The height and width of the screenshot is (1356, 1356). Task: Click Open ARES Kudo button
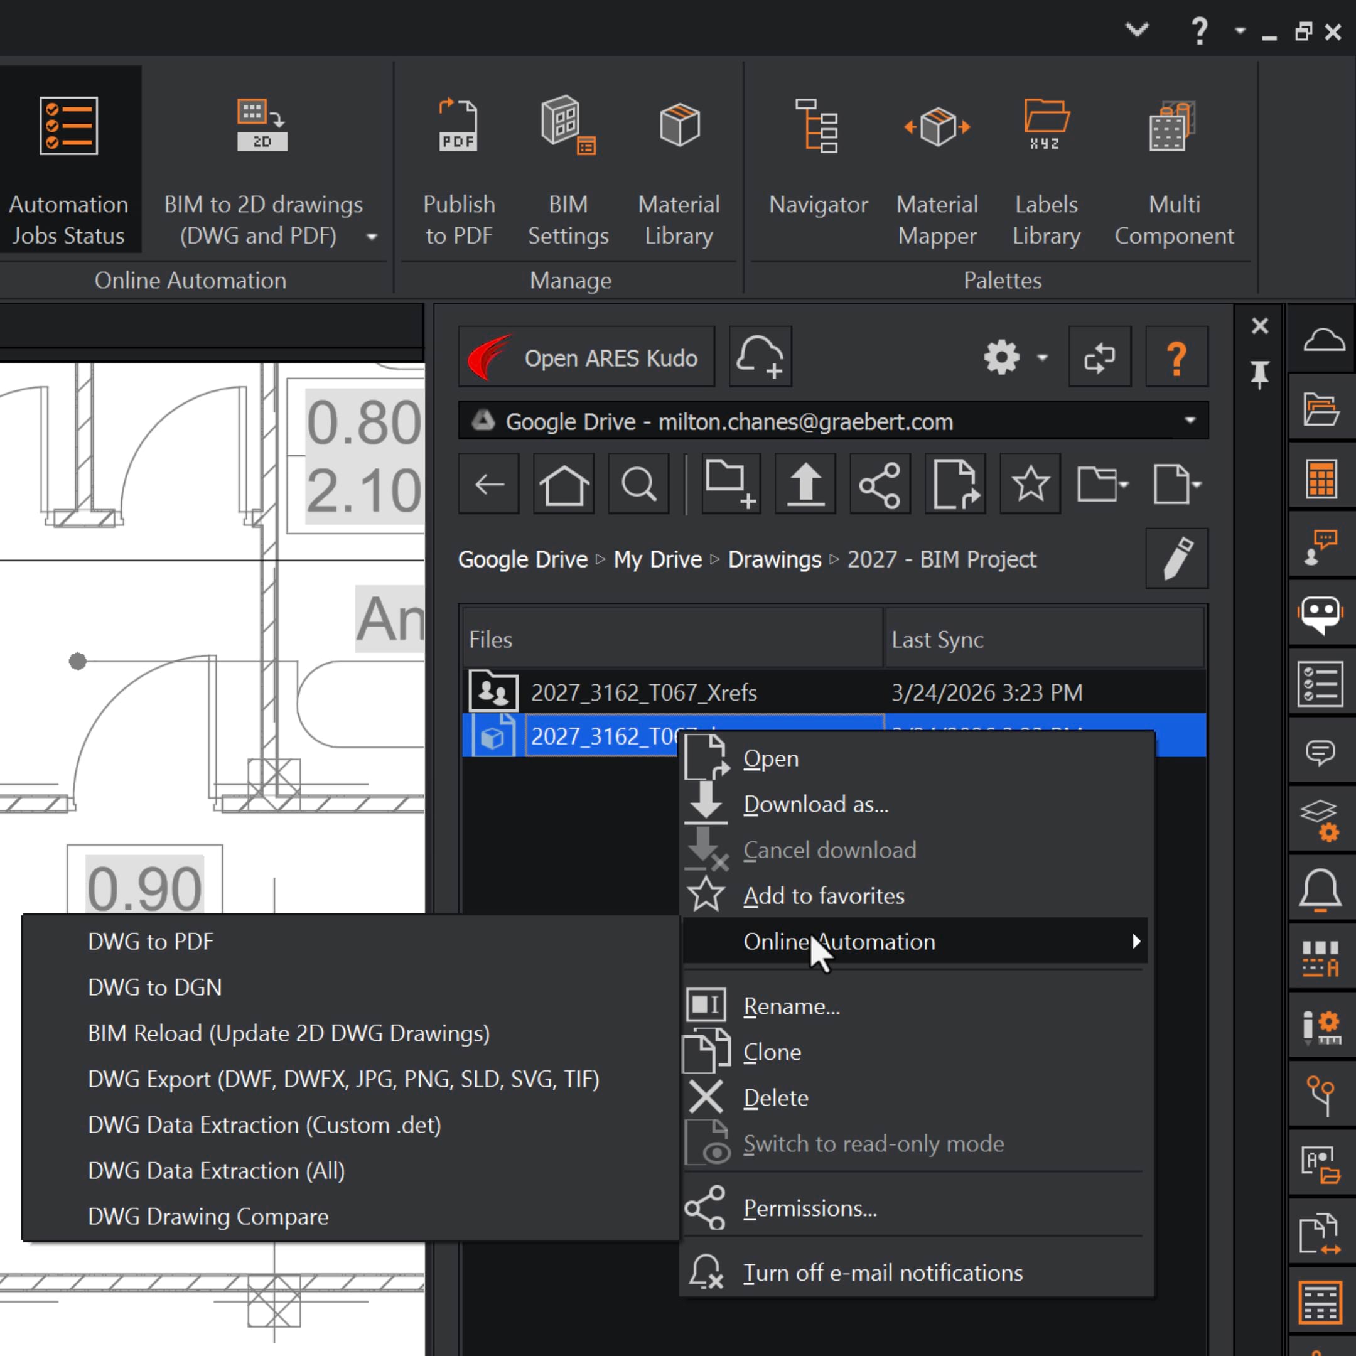tap(587, 357)
